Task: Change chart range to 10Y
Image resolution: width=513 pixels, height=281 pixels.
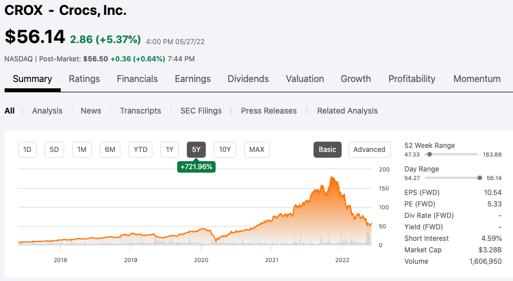Action: click(225, 150)
